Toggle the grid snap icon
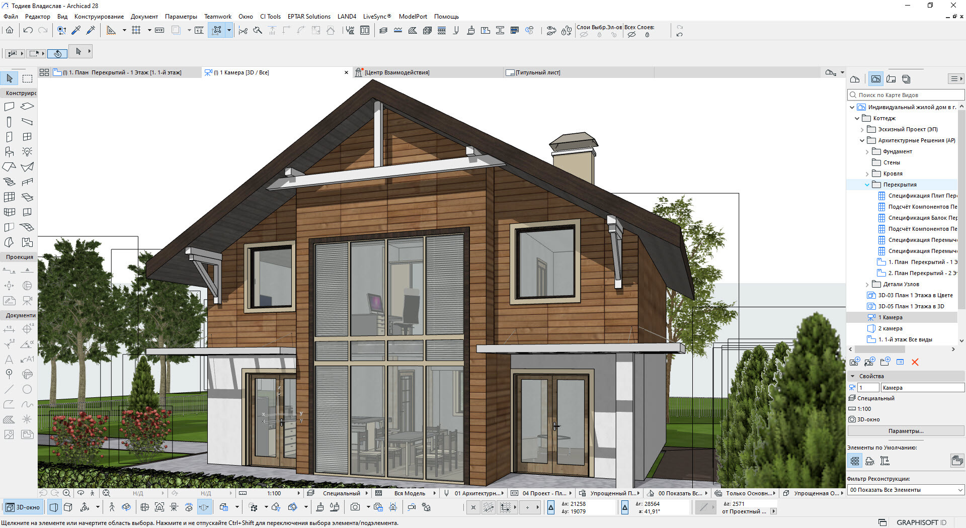966x528 pixels. [136, 31]
